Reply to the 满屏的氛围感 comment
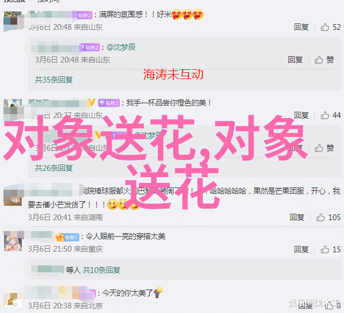The height and width of the screenshot is (313, 344). (301, 27)
